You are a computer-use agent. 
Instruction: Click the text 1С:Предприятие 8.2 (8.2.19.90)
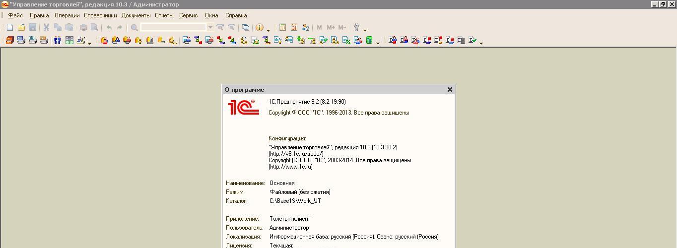click(307, 102)
